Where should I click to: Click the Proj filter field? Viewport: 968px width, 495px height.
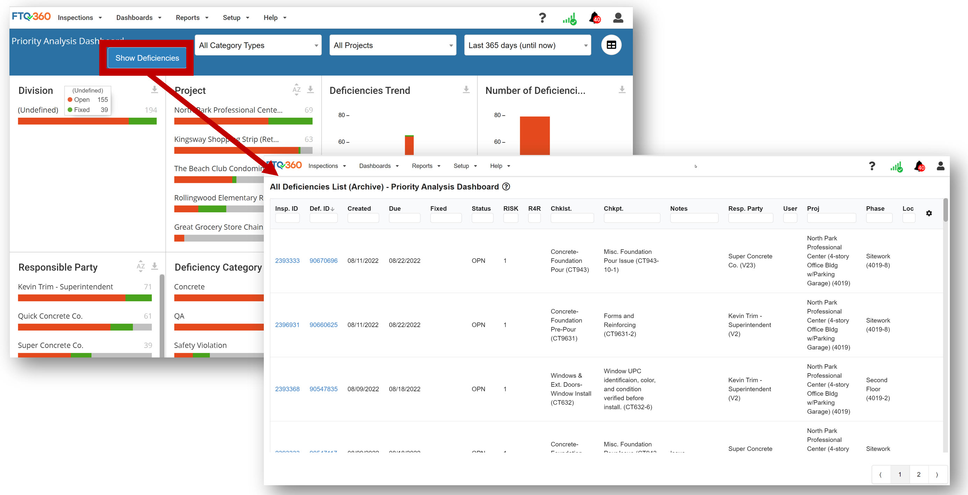[831, 218]
